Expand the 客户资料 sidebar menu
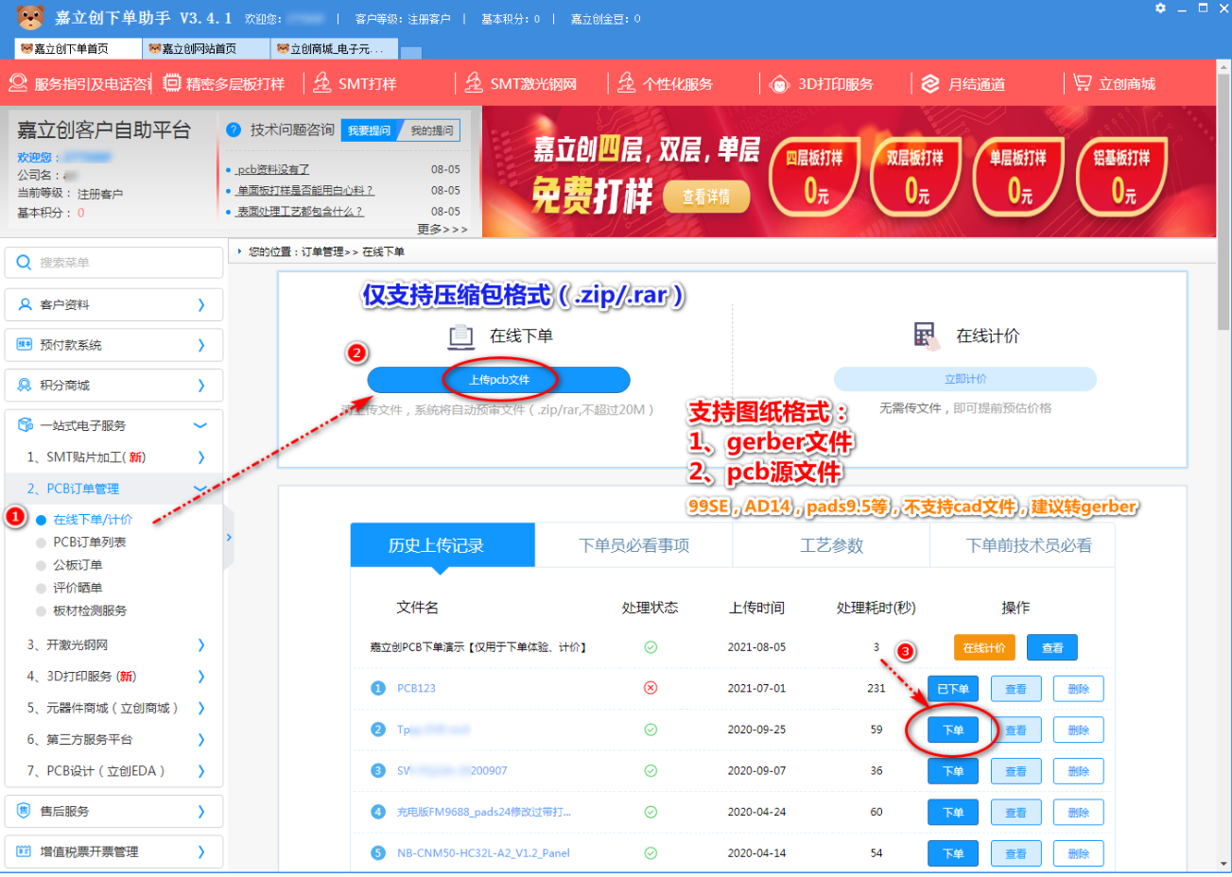Viewport: 1232px width, 877px height. [x=113, y=304]
